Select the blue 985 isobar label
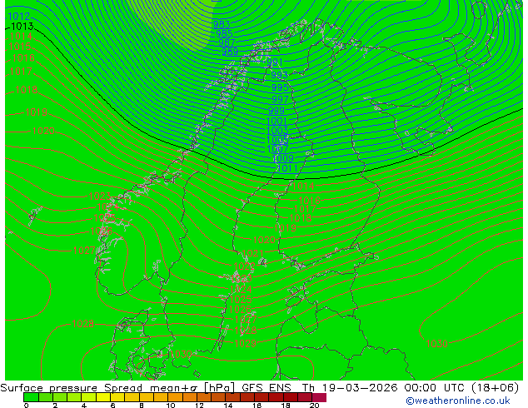 224,33
